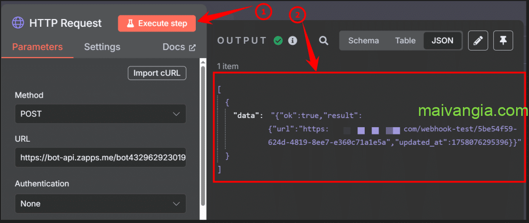Screen dimensions: 529x223
Task: Select the JSON output view
Action: point(442,41)
